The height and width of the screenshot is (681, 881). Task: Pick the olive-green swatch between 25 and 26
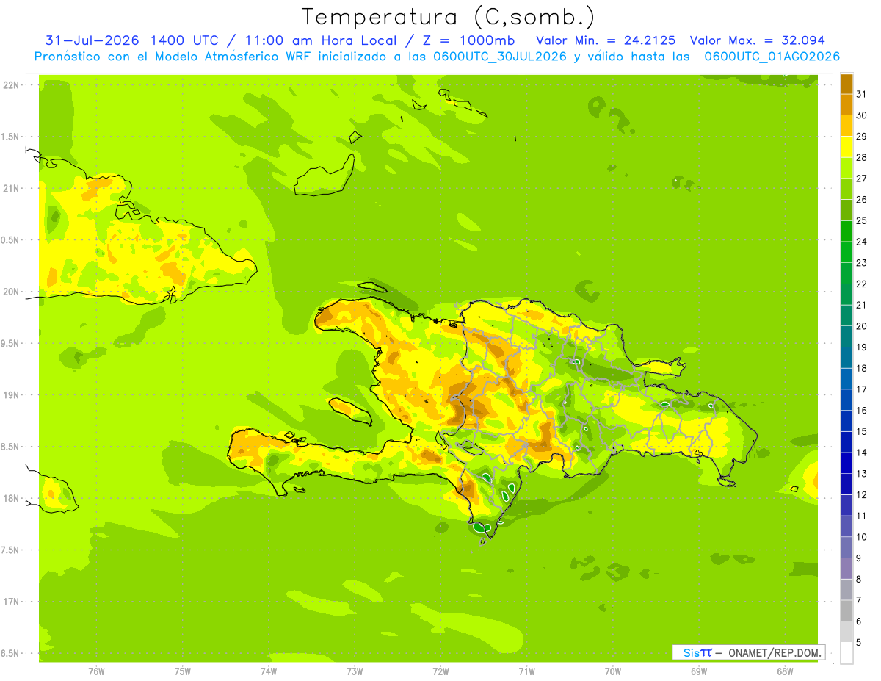[846, 210]
